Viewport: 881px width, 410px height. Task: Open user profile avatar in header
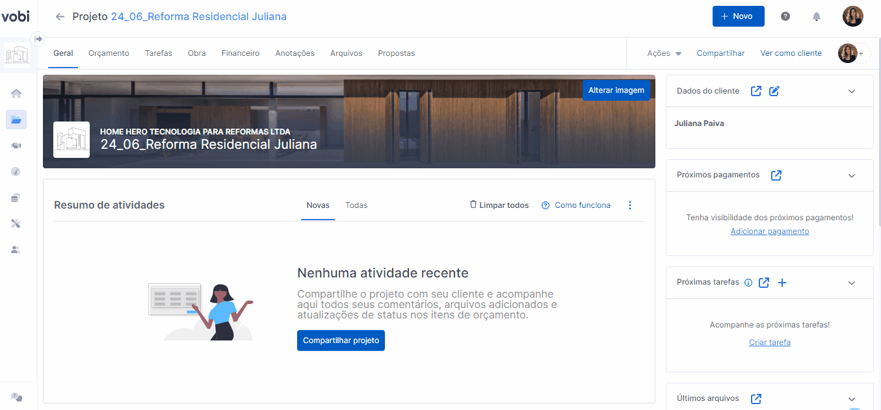(852, 16)
